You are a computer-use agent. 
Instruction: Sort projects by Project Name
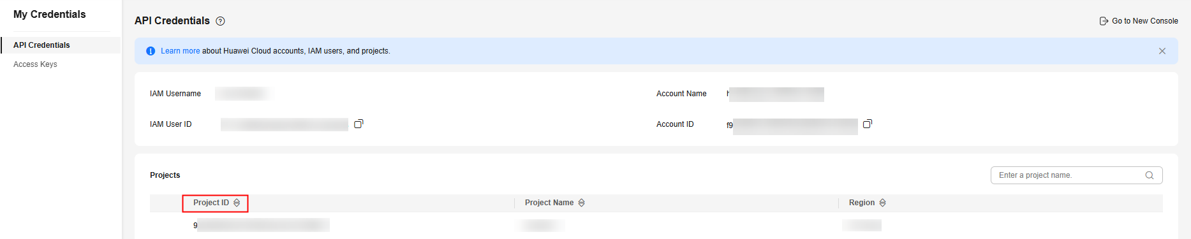[x=581, y=203]
